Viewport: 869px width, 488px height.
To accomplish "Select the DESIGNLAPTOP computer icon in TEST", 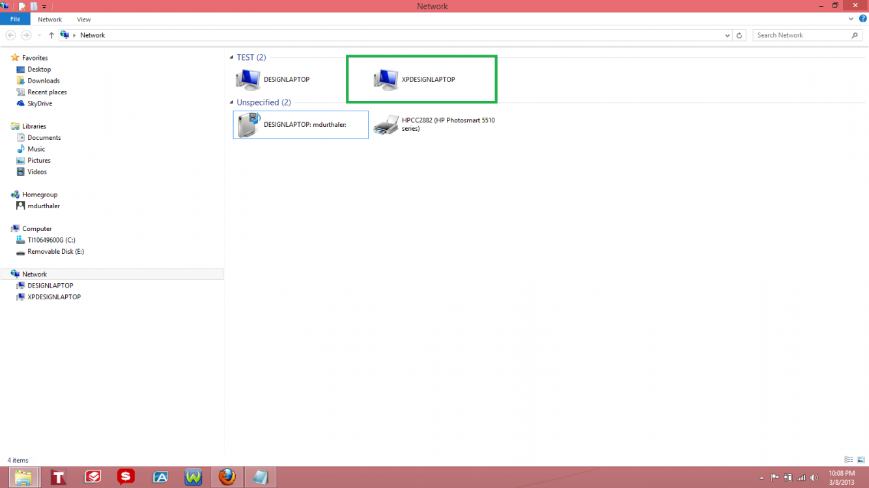I will (248, 79).
